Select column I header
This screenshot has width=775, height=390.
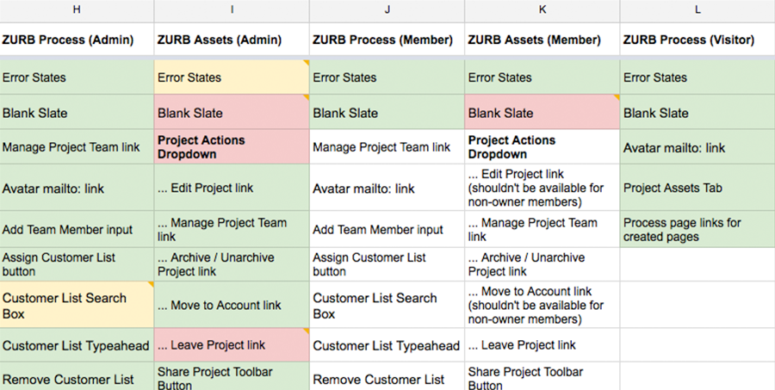point(232,10)
